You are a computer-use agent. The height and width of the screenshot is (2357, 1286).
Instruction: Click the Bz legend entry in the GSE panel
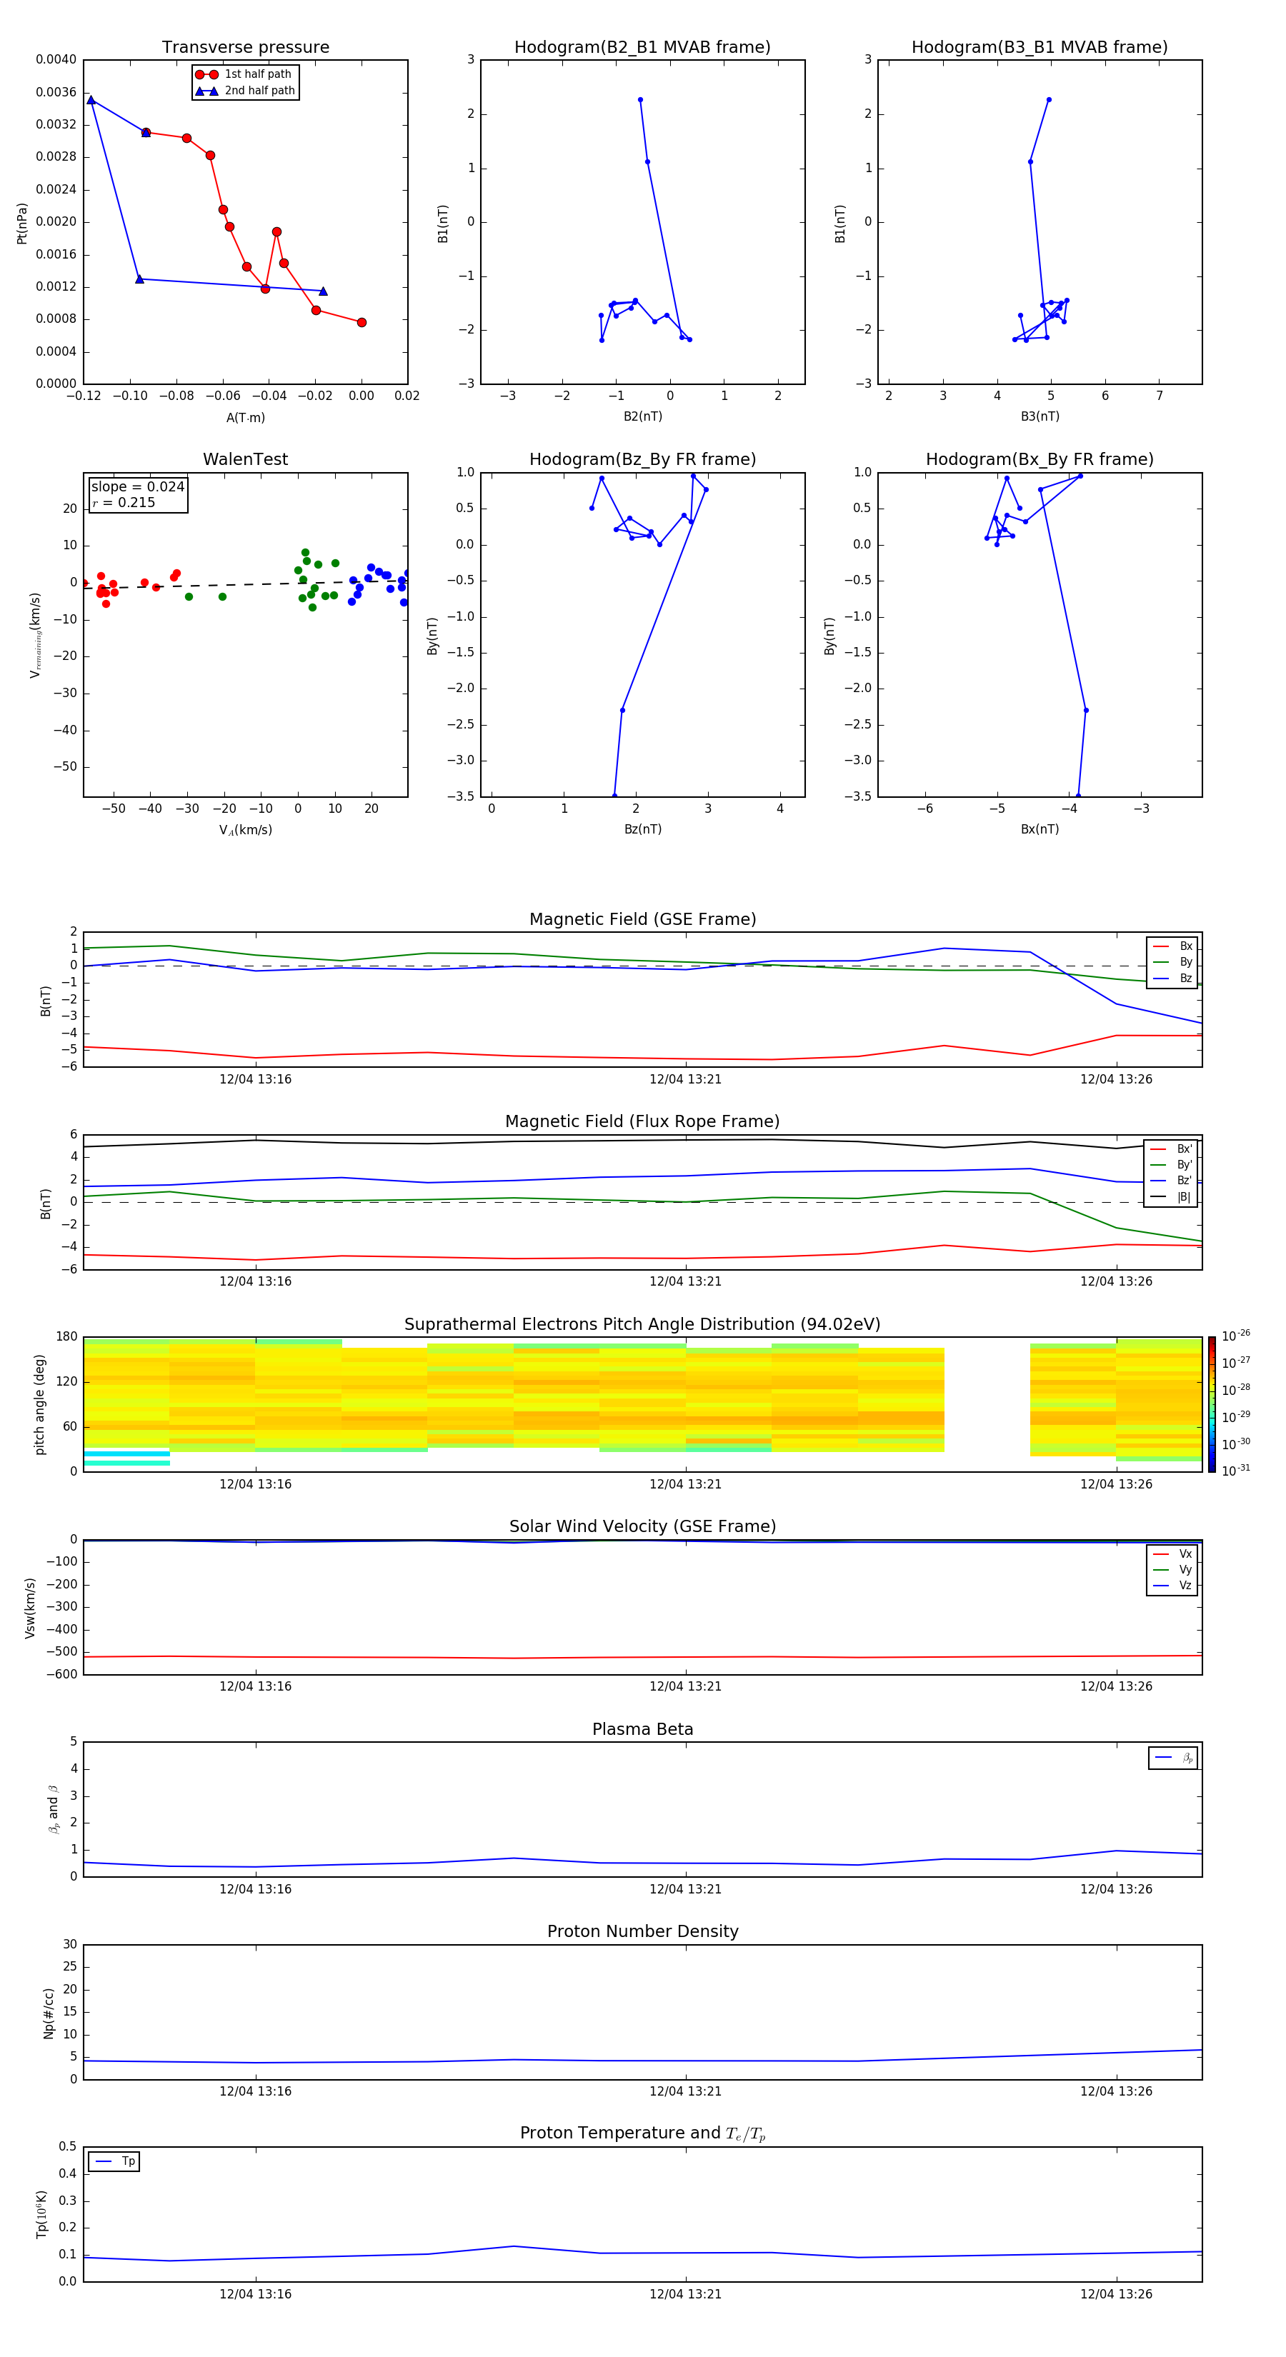pyautogui.click(x=1172, y=978)
